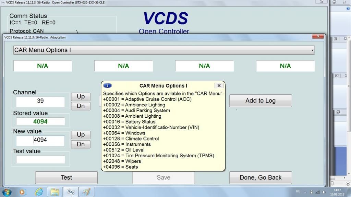Click the RU language indicator

[298, 192]
